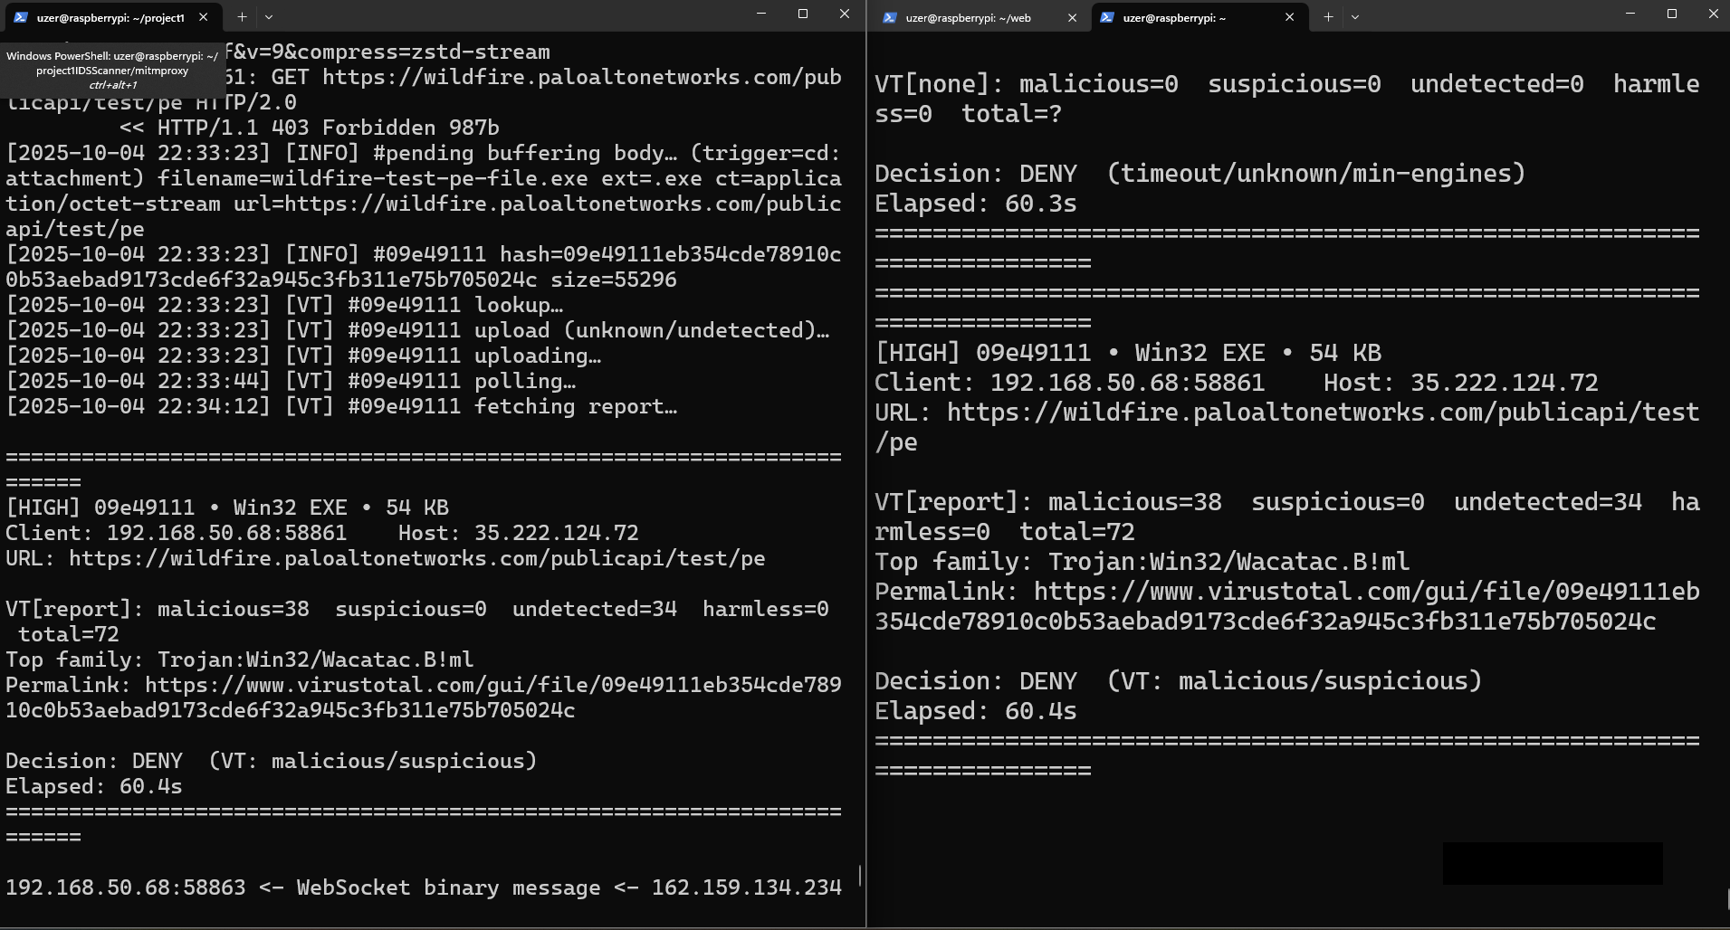This screenshot has height=930, width=1730.
Task: Open a new tab in the right terminal window
Action: [1327, 17]
